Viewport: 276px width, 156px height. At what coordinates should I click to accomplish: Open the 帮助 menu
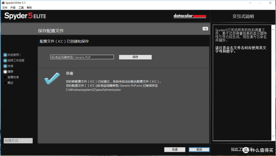click(29, 8)
